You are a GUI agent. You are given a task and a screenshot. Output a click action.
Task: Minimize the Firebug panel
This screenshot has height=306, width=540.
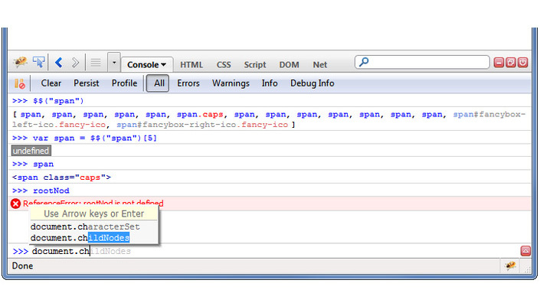499,62
